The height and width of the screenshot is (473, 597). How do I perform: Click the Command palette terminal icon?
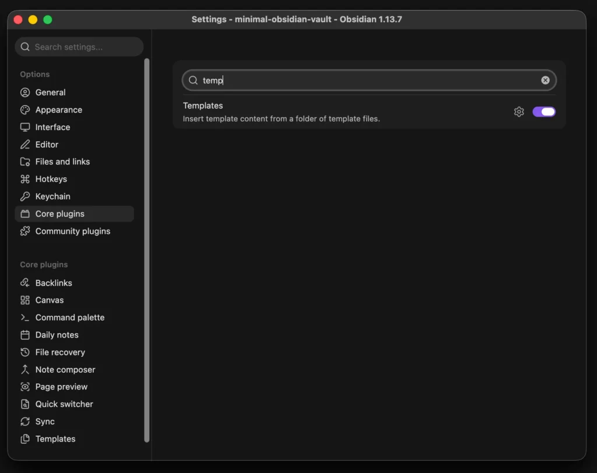(x=25, y=318)
